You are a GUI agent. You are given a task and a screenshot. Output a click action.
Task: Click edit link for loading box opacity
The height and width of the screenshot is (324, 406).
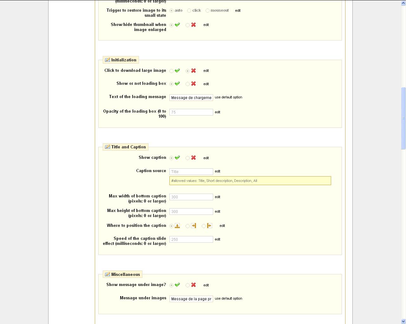(217, 112)
